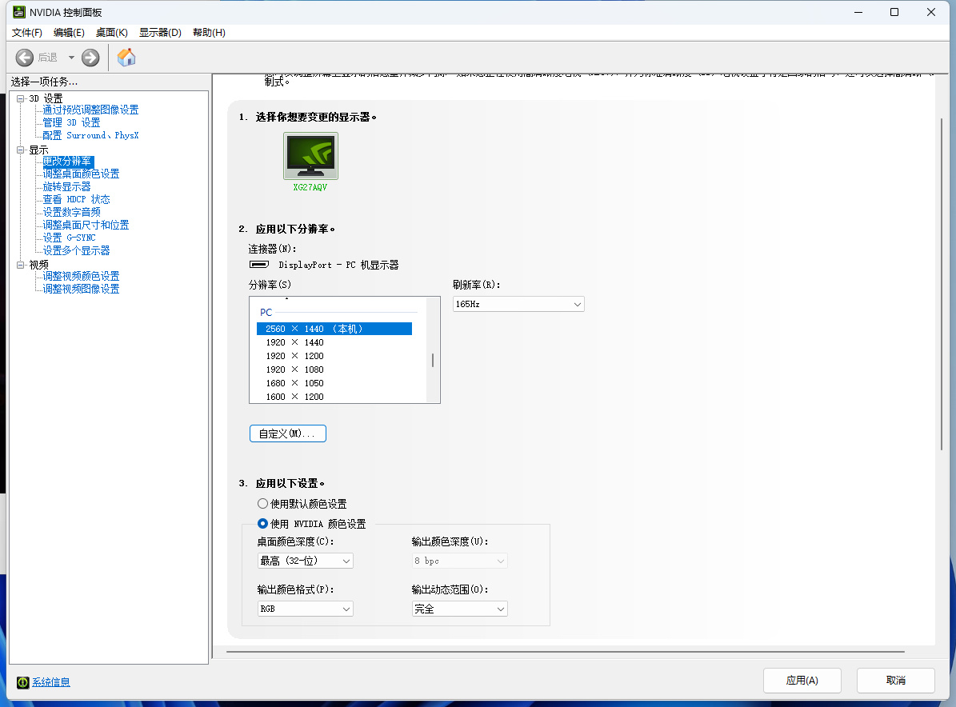Open 设置 G-SYNC task

point(69,238)
